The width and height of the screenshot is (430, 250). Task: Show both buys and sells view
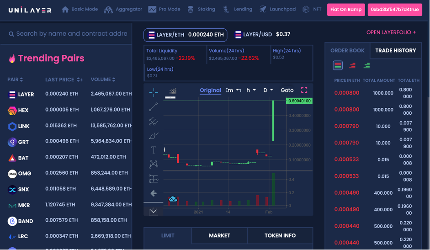tap(338, 66)
